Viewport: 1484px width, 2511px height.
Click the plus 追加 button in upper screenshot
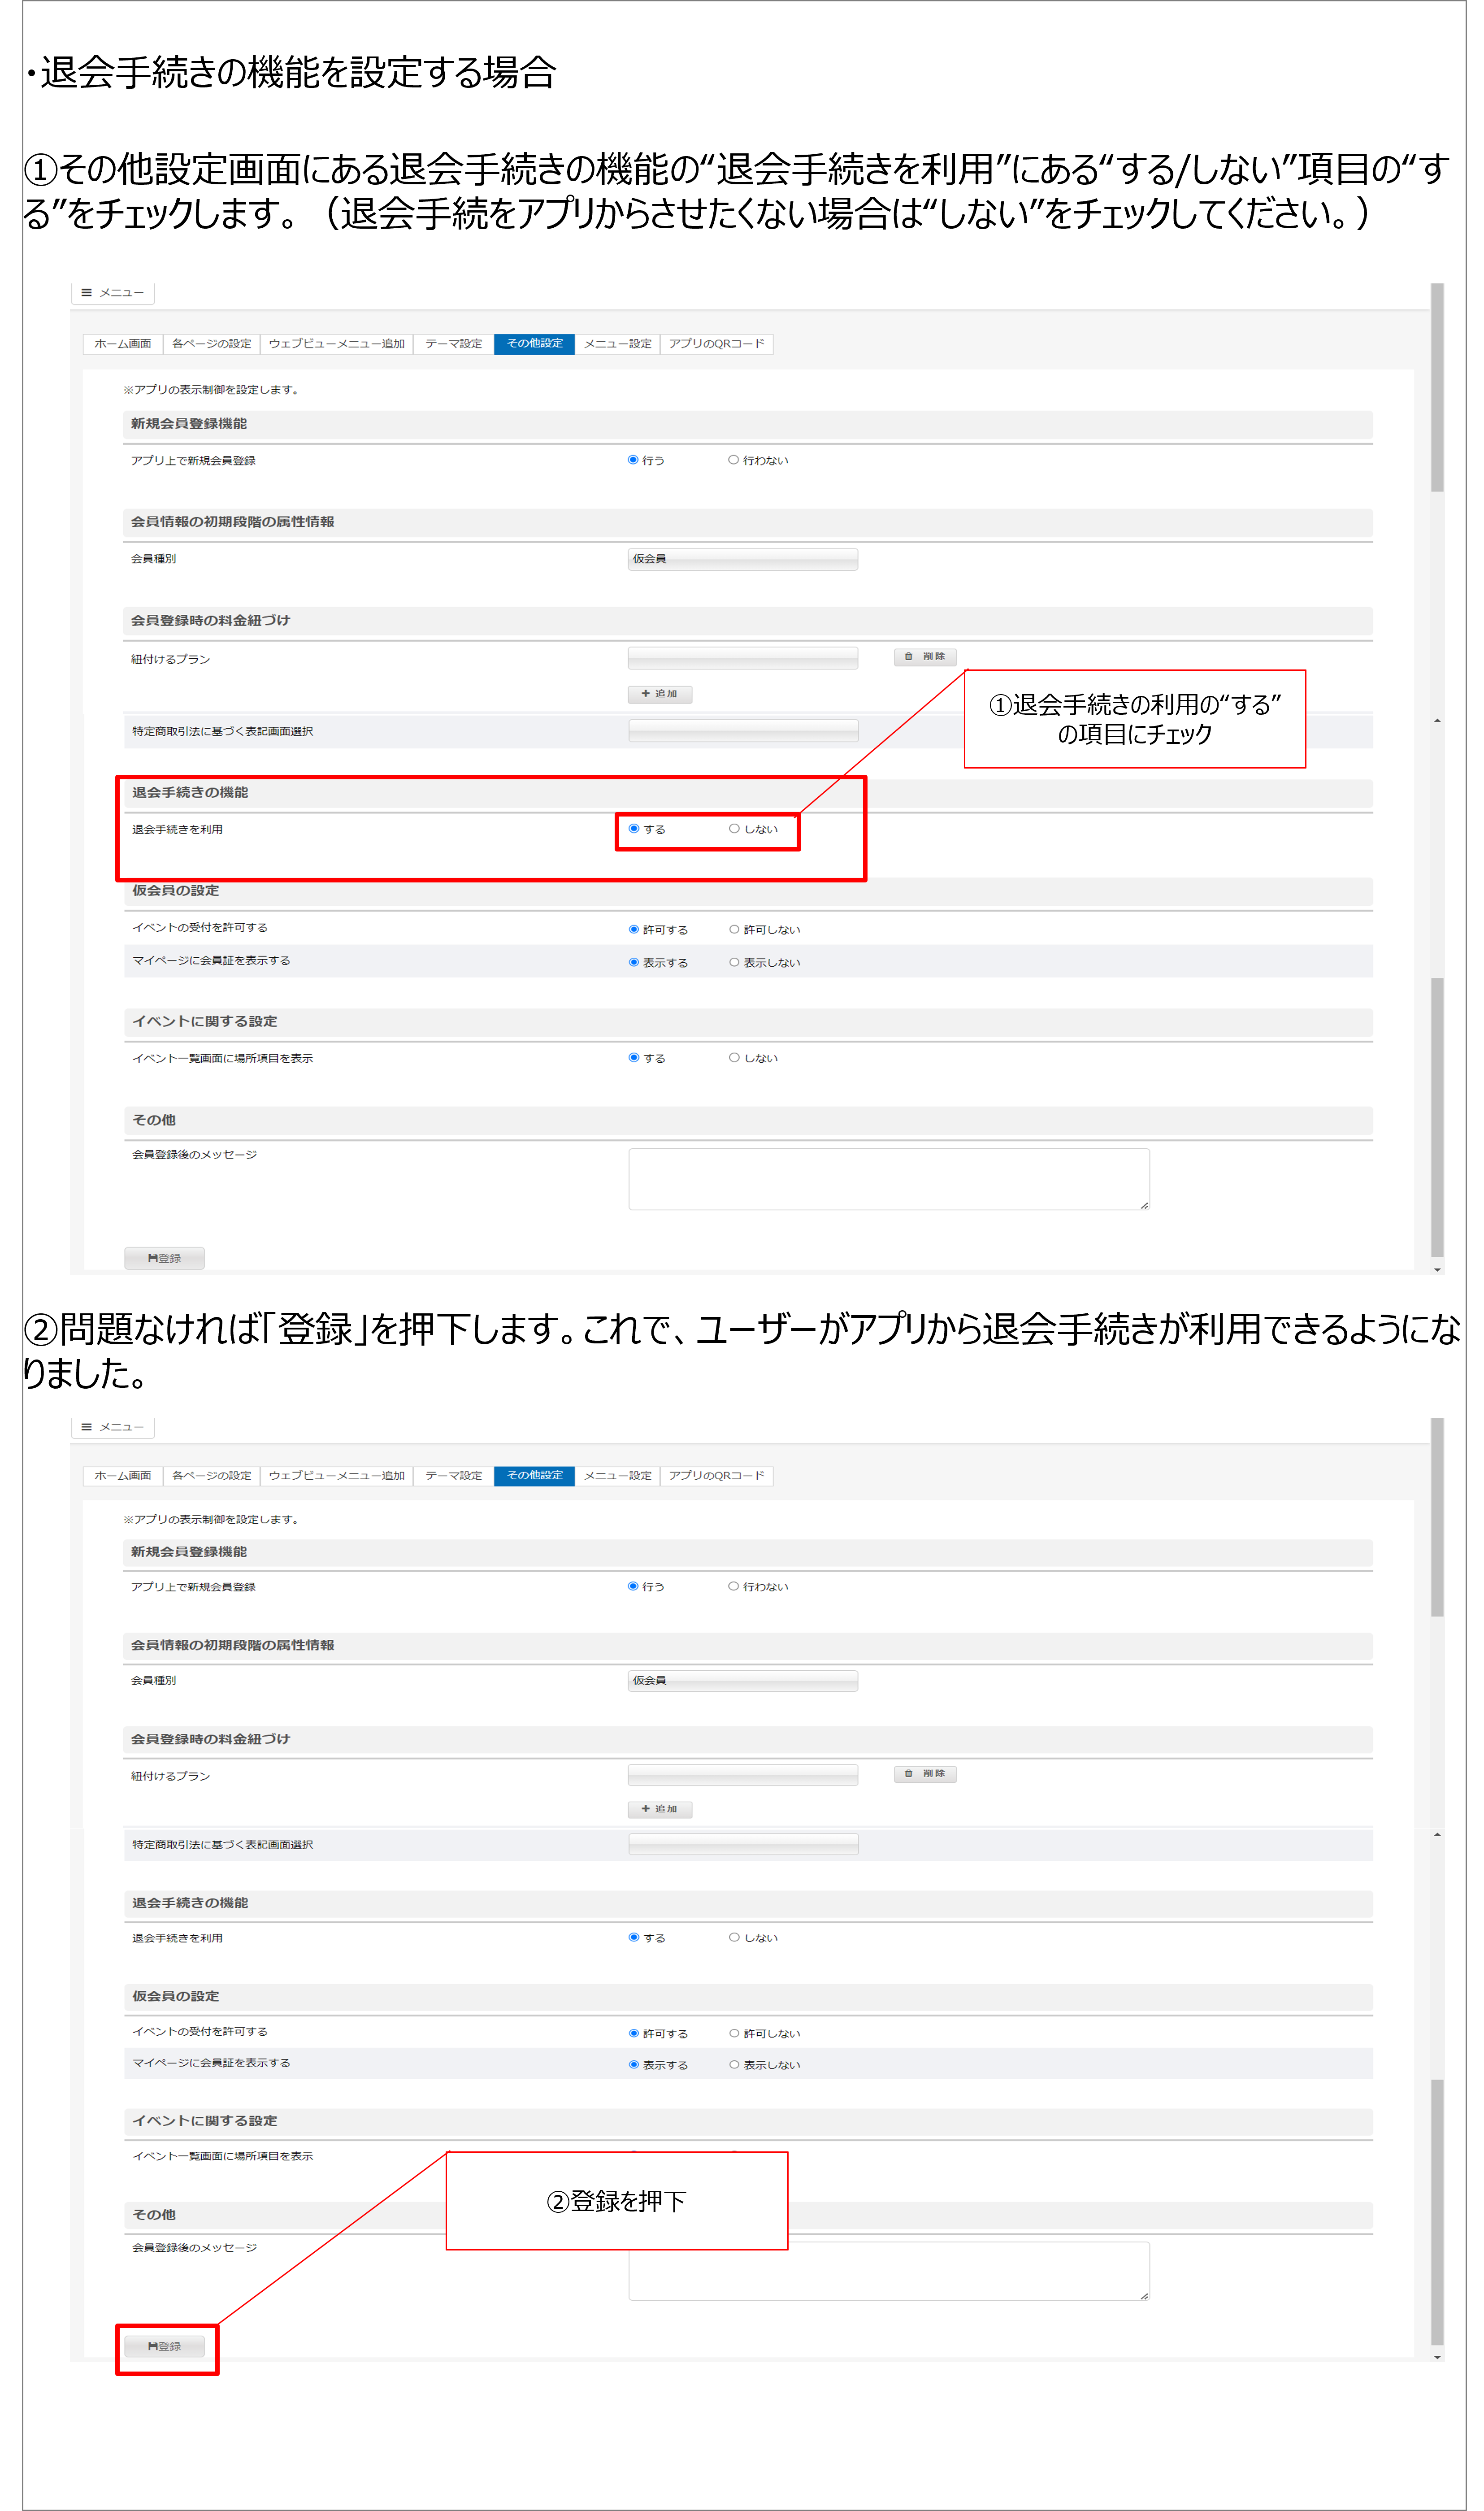point(660,694)
